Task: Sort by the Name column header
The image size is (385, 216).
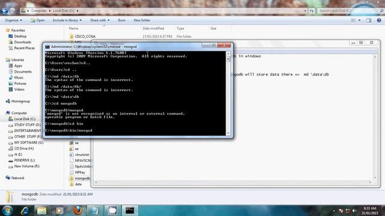Action: (x=73, y=28)
